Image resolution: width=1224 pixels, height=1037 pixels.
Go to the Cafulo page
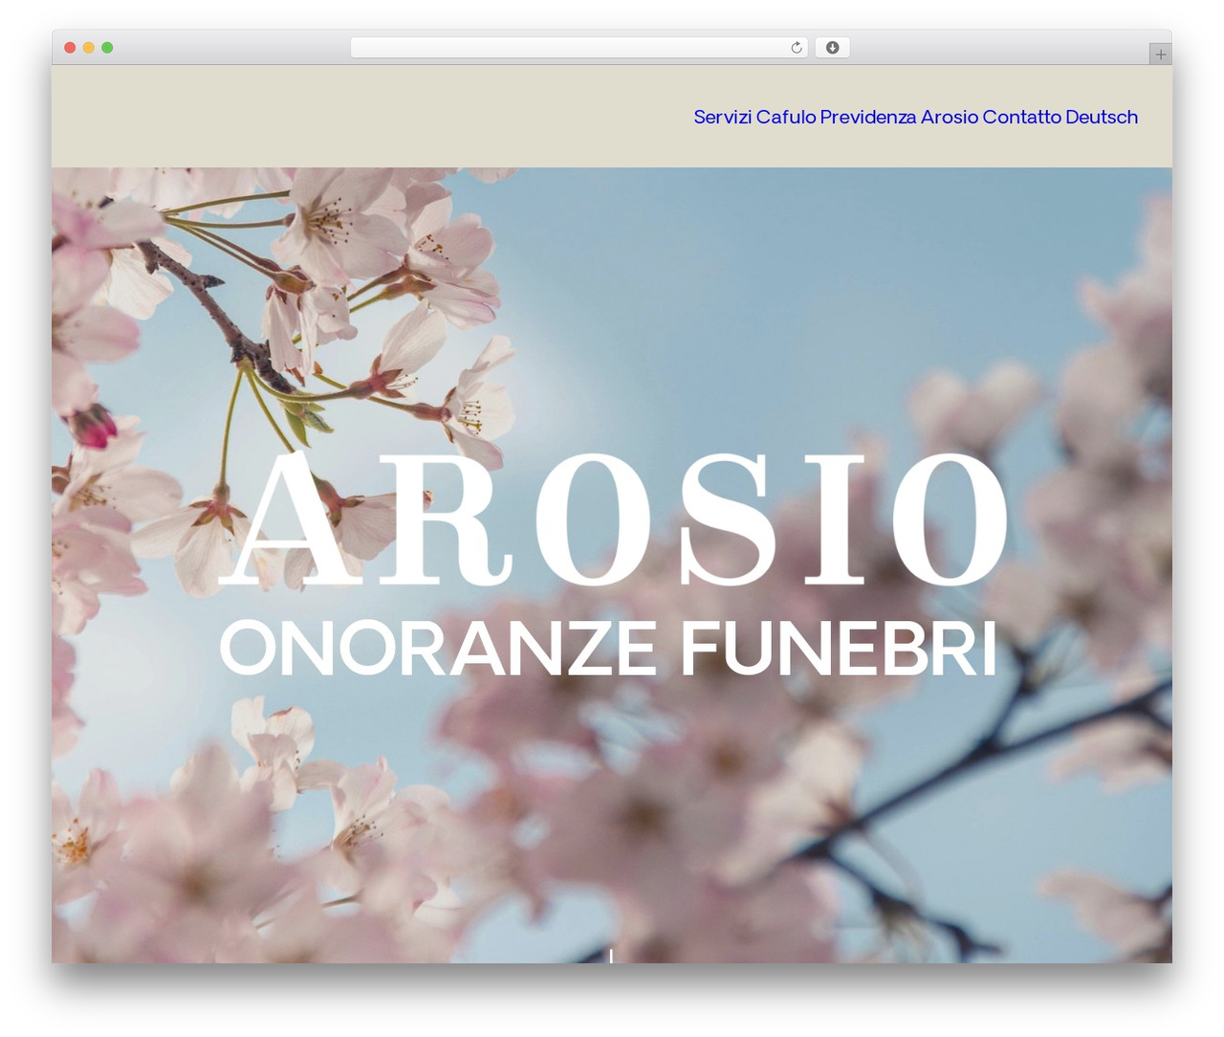[786, 117]
